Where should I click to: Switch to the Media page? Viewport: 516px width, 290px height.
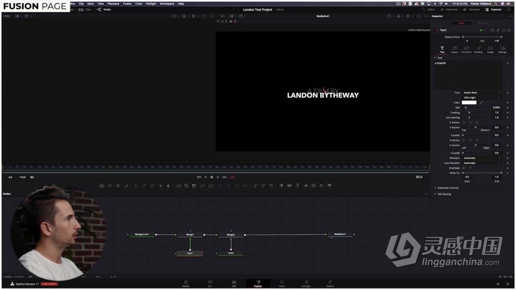[x=186, y=284]
